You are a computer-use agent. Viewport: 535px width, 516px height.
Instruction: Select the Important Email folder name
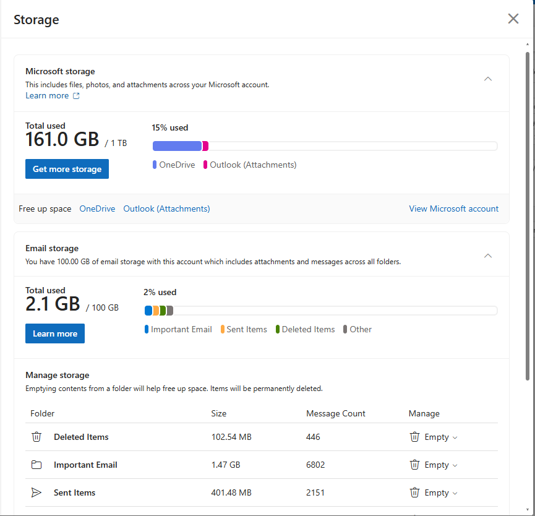pyautogui.click(x=85, y=465)
